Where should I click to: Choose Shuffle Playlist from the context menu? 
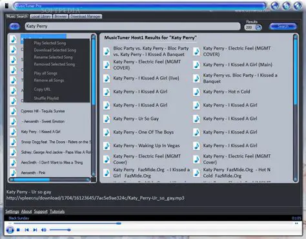click(46, 98)
